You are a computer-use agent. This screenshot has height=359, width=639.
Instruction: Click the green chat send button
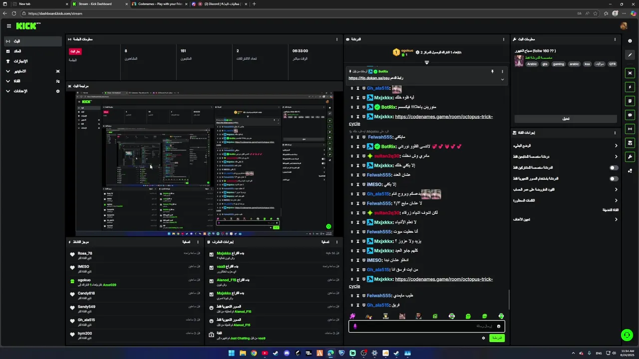click(x=497, y=338)
